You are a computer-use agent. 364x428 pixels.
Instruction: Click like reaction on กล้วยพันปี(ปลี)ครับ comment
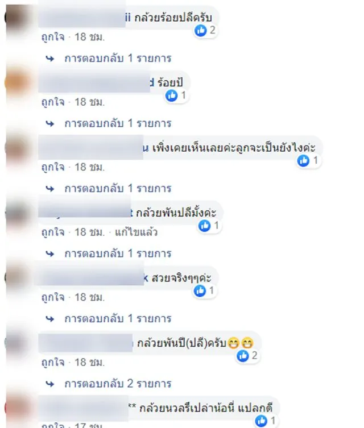tap(242, 356)
